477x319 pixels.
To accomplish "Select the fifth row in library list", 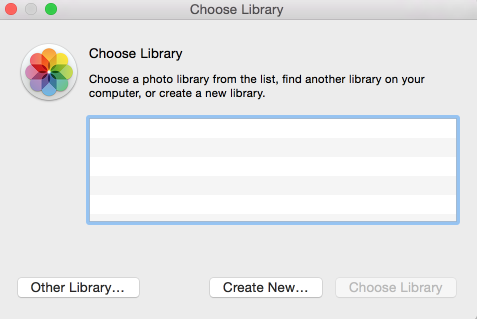I will click(x=272, y=204).
